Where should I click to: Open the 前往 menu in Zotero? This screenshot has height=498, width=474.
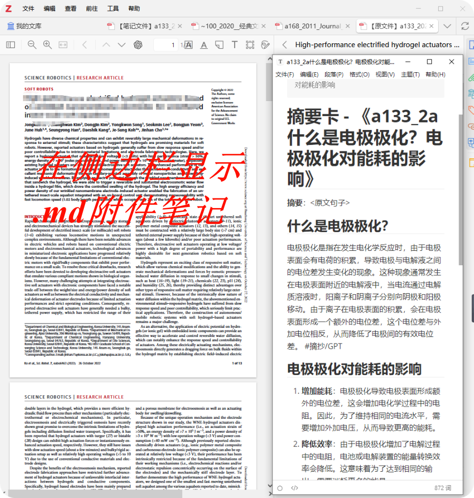pyautogui.click(x=92, y=9)
